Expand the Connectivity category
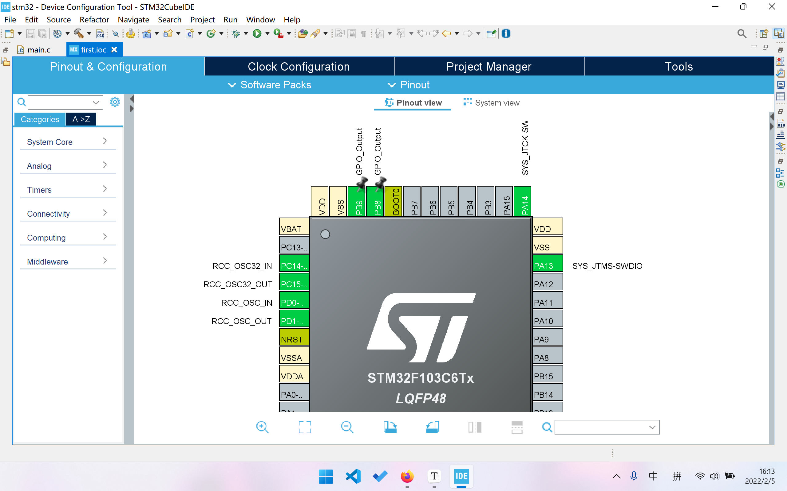 (68, 214)
